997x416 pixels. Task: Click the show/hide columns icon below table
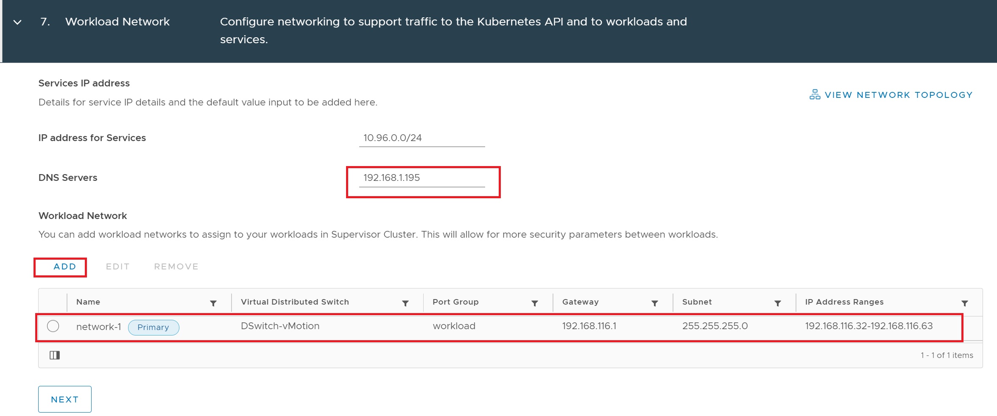[x=55, y=355]
